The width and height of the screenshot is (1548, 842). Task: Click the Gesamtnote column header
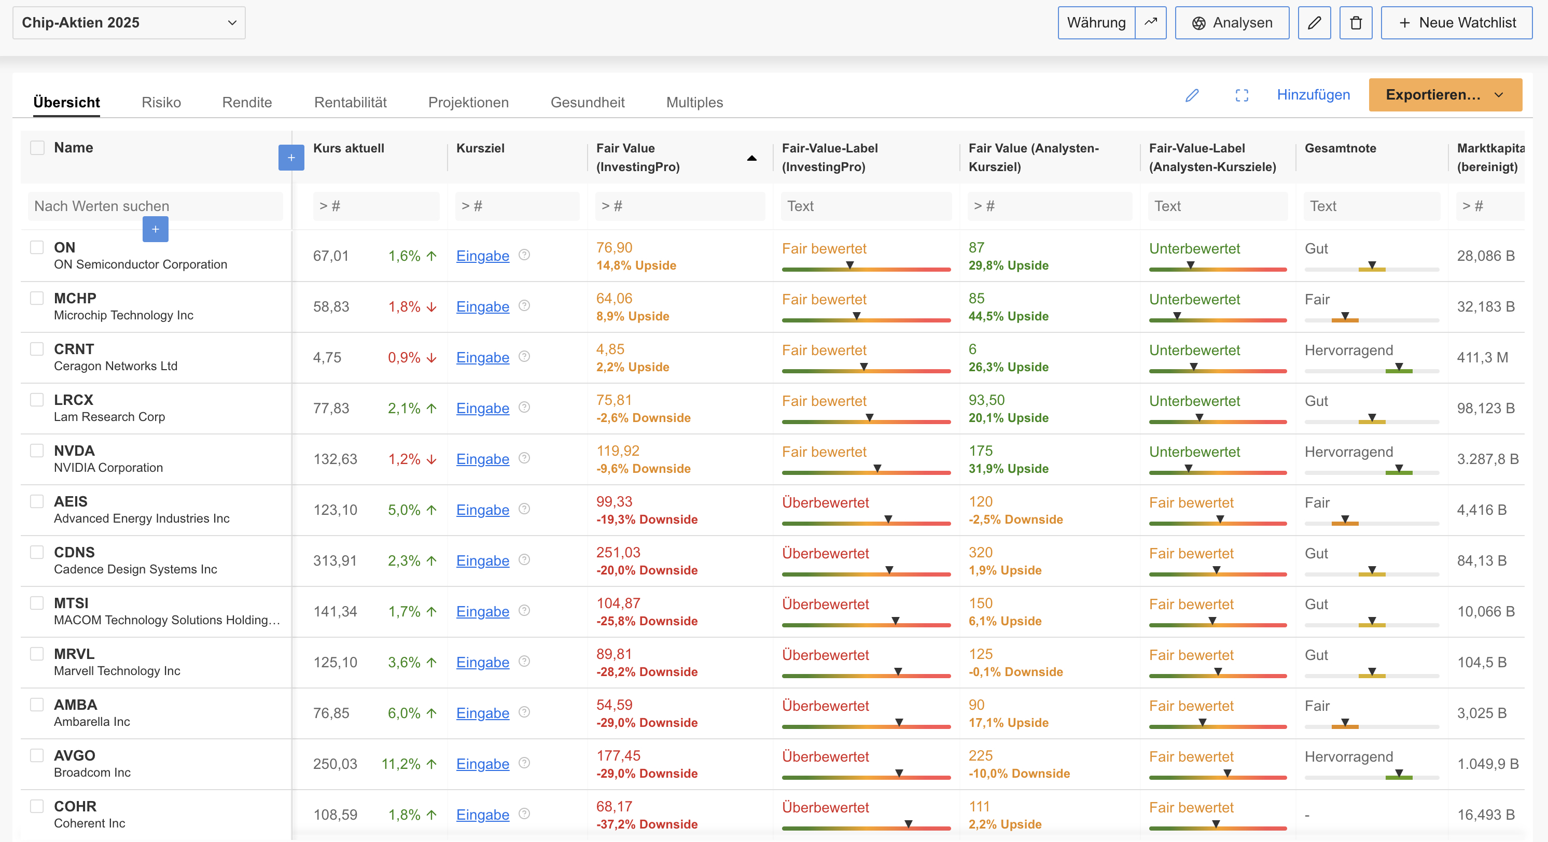pos(1340,148)
